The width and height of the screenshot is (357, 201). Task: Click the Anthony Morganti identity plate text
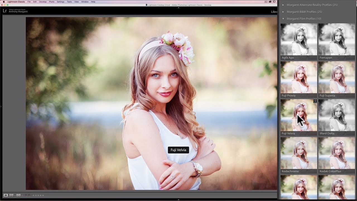(18, 12)
